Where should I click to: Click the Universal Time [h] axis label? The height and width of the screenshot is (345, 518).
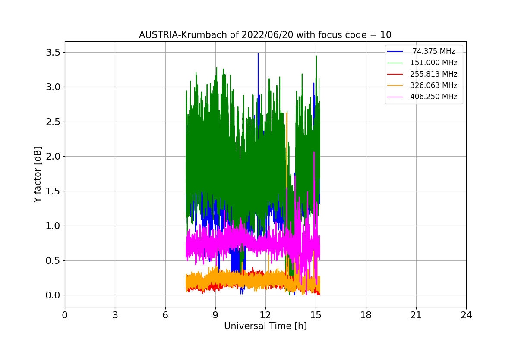point(265,326)
